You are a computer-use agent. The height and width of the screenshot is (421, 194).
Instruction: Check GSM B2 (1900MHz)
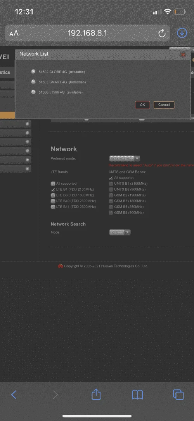click(111, 195)
